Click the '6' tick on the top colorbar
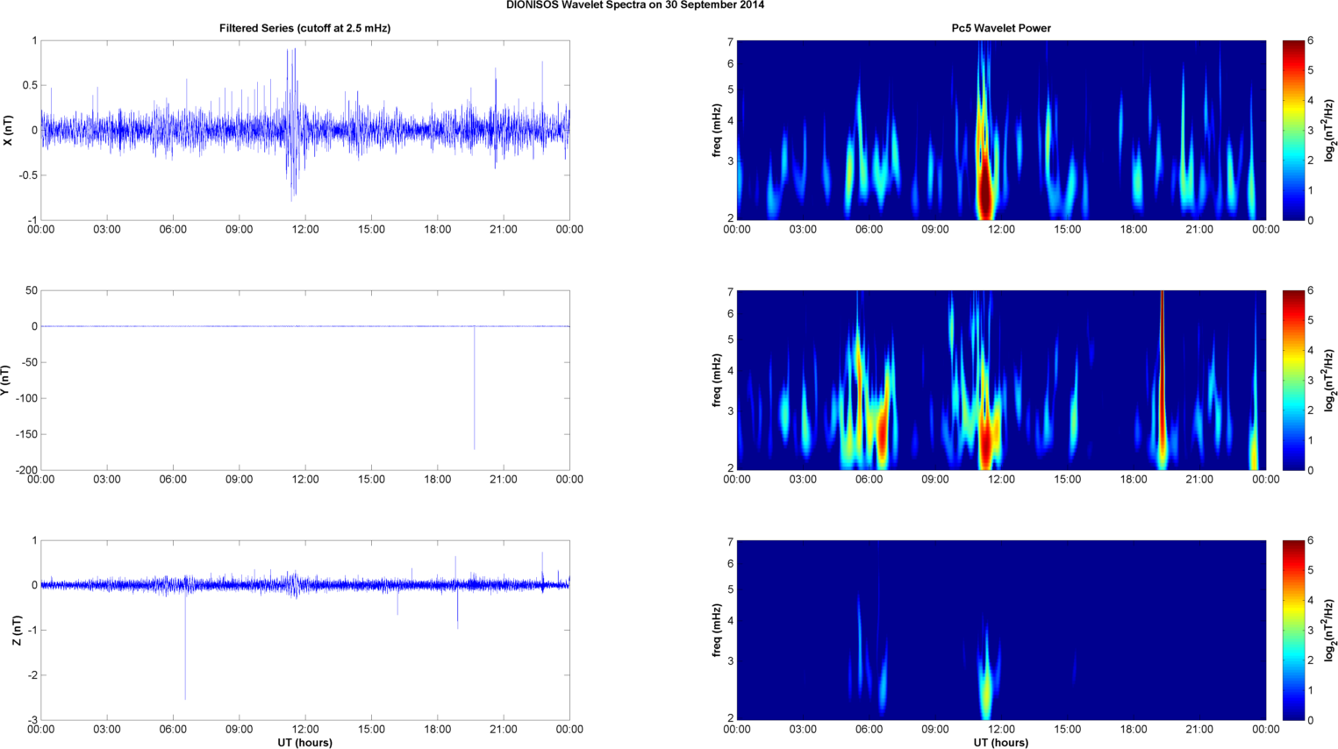 1310,40
